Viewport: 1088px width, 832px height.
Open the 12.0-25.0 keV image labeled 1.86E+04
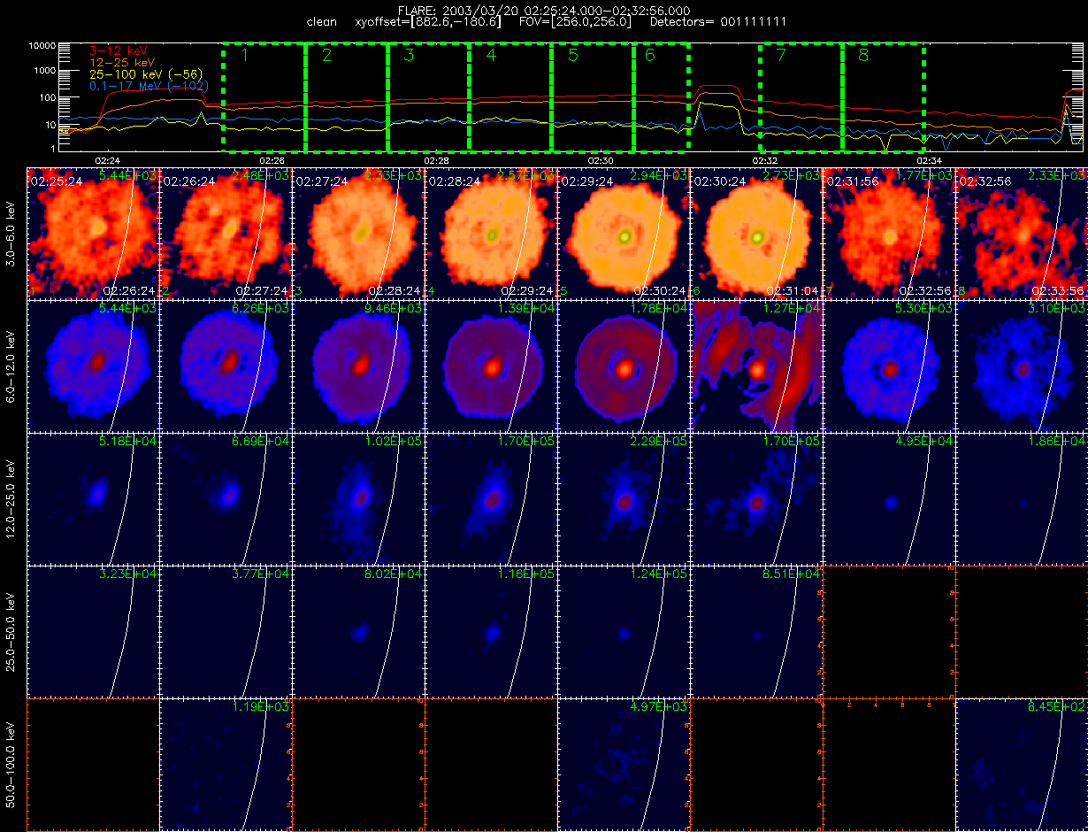pyautogui.click(x=1022, y=498)
